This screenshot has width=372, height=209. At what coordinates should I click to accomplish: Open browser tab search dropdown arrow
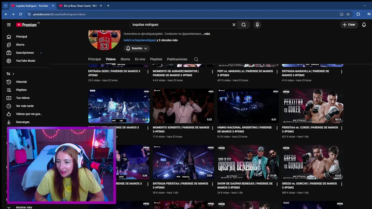click(5, 6)
